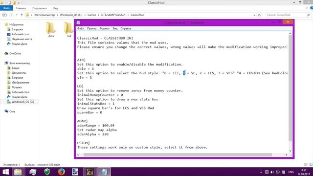Click the ENG language indicator in the tray
The width and height of the screenshot is (313, 176).
pyautogui.click(x=291, y=172)
